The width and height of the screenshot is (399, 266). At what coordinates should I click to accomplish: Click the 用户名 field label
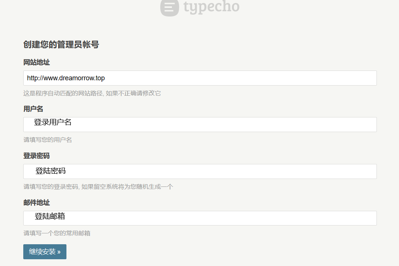33,109
